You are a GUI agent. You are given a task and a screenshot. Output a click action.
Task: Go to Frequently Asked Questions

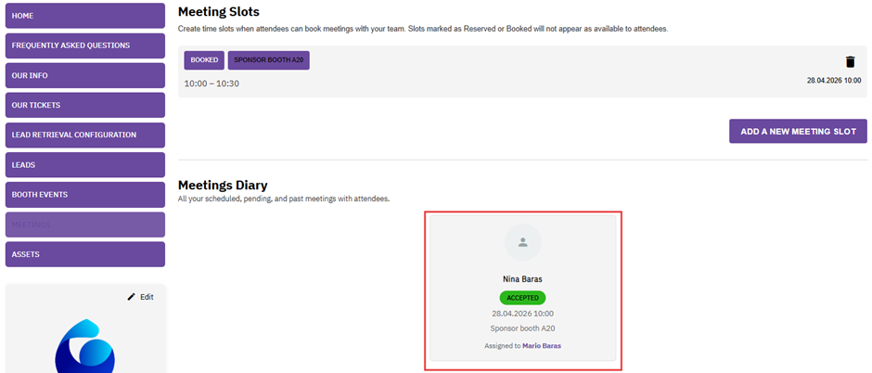point(84,45)
